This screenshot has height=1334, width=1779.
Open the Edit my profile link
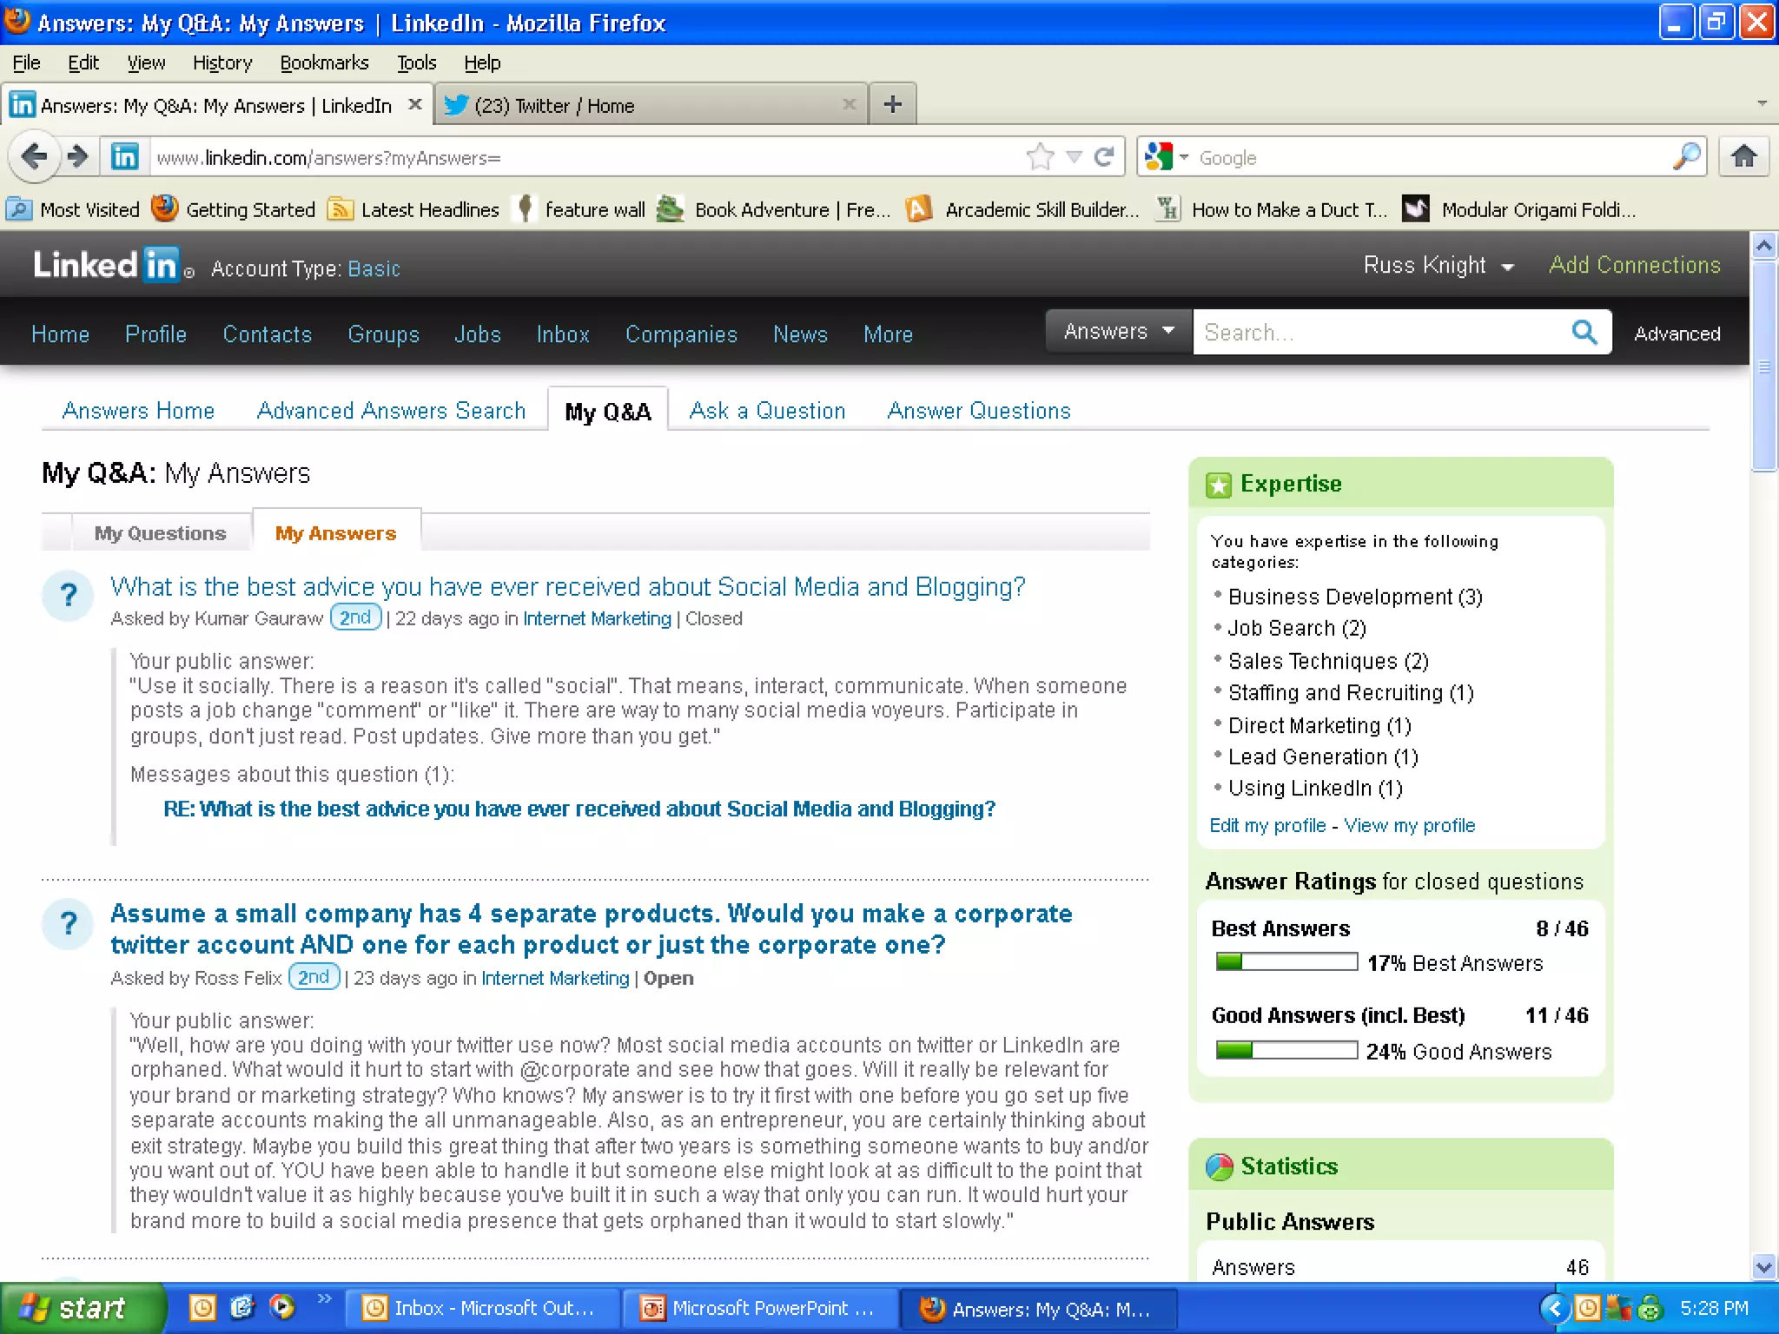click(x=1267, y=825)
